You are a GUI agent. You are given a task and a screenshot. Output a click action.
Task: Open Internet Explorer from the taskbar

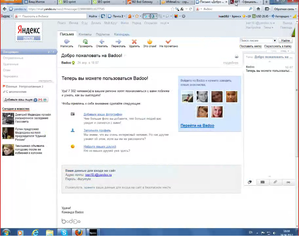pyautogui.click(x=35, y=232)
